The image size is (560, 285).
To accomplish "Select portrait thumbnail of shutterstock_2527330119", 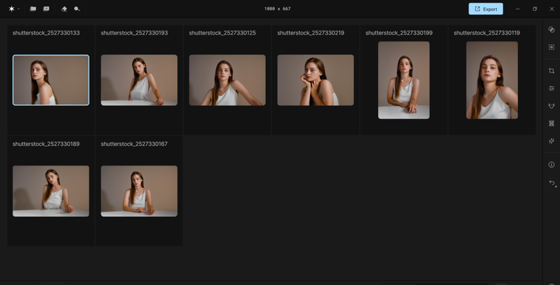I will click(492, 80).
